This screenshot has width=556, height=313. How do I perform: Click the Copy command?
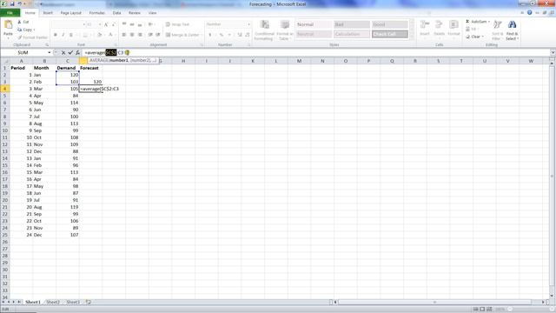[26, 30]
